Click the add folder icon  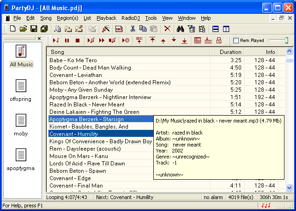point(68,29)
